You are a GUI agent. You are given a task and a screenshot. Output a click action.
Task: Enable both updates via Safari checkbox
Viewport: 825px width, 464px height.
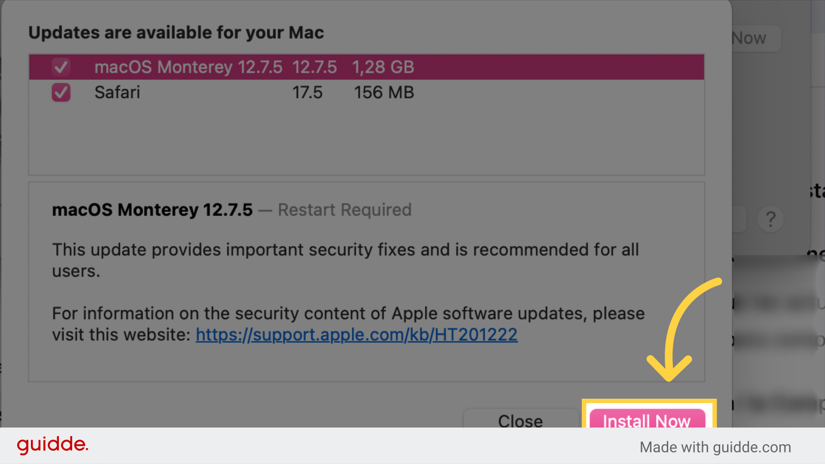point(61,92)
